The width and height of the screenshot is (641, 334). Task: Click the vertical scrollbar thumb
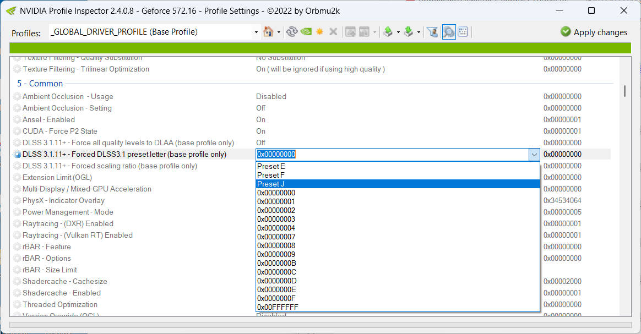(624, 91)
